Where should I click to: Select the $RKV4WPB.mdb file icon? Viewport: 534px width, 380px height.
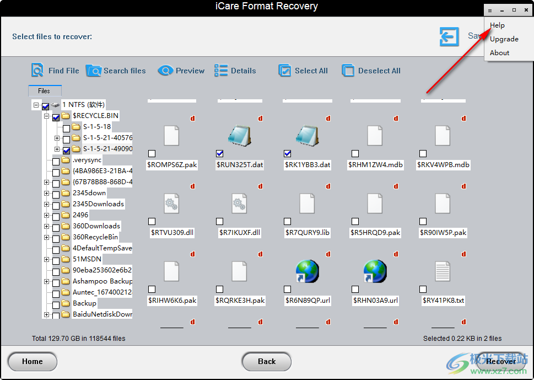tap(443, 136)
